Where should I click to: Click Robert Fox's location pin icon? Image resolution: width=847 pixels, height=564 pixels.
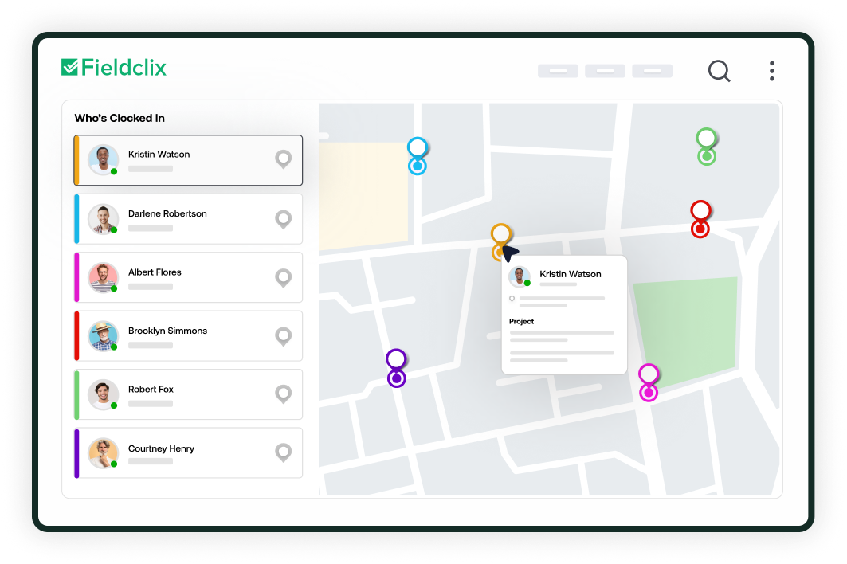click(x=283, y=394)
